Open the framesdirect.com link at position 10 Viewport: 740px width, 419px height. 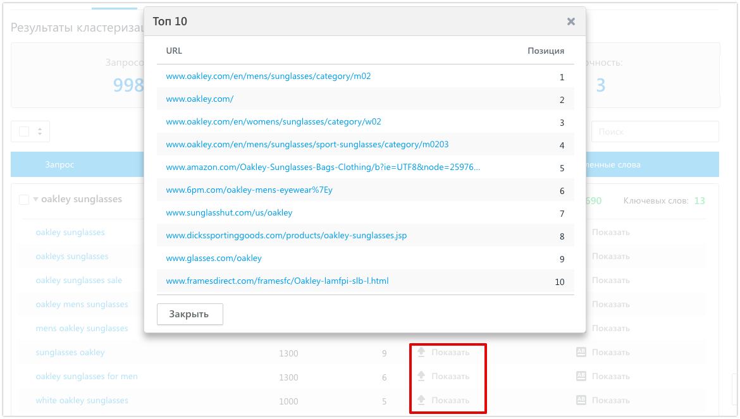277,281
